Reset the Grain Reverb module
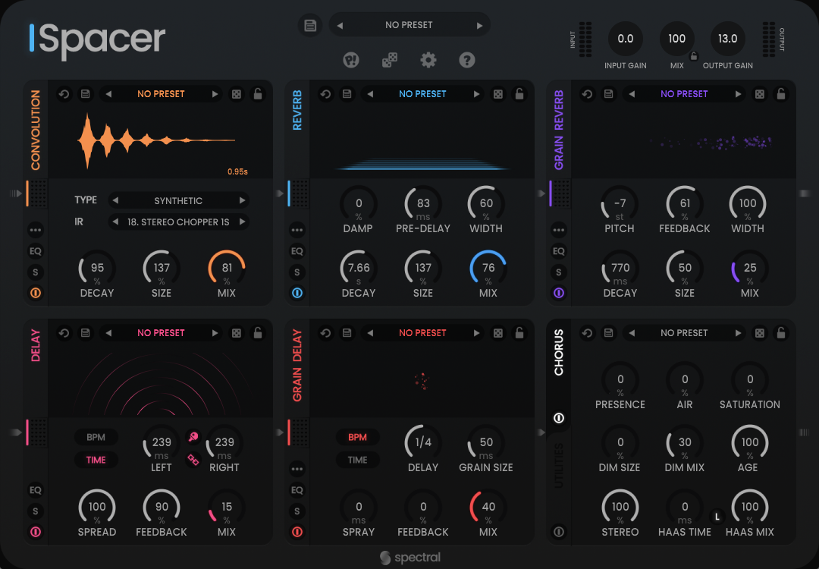Viewport: 819px width, 569px height. [587, 94]
